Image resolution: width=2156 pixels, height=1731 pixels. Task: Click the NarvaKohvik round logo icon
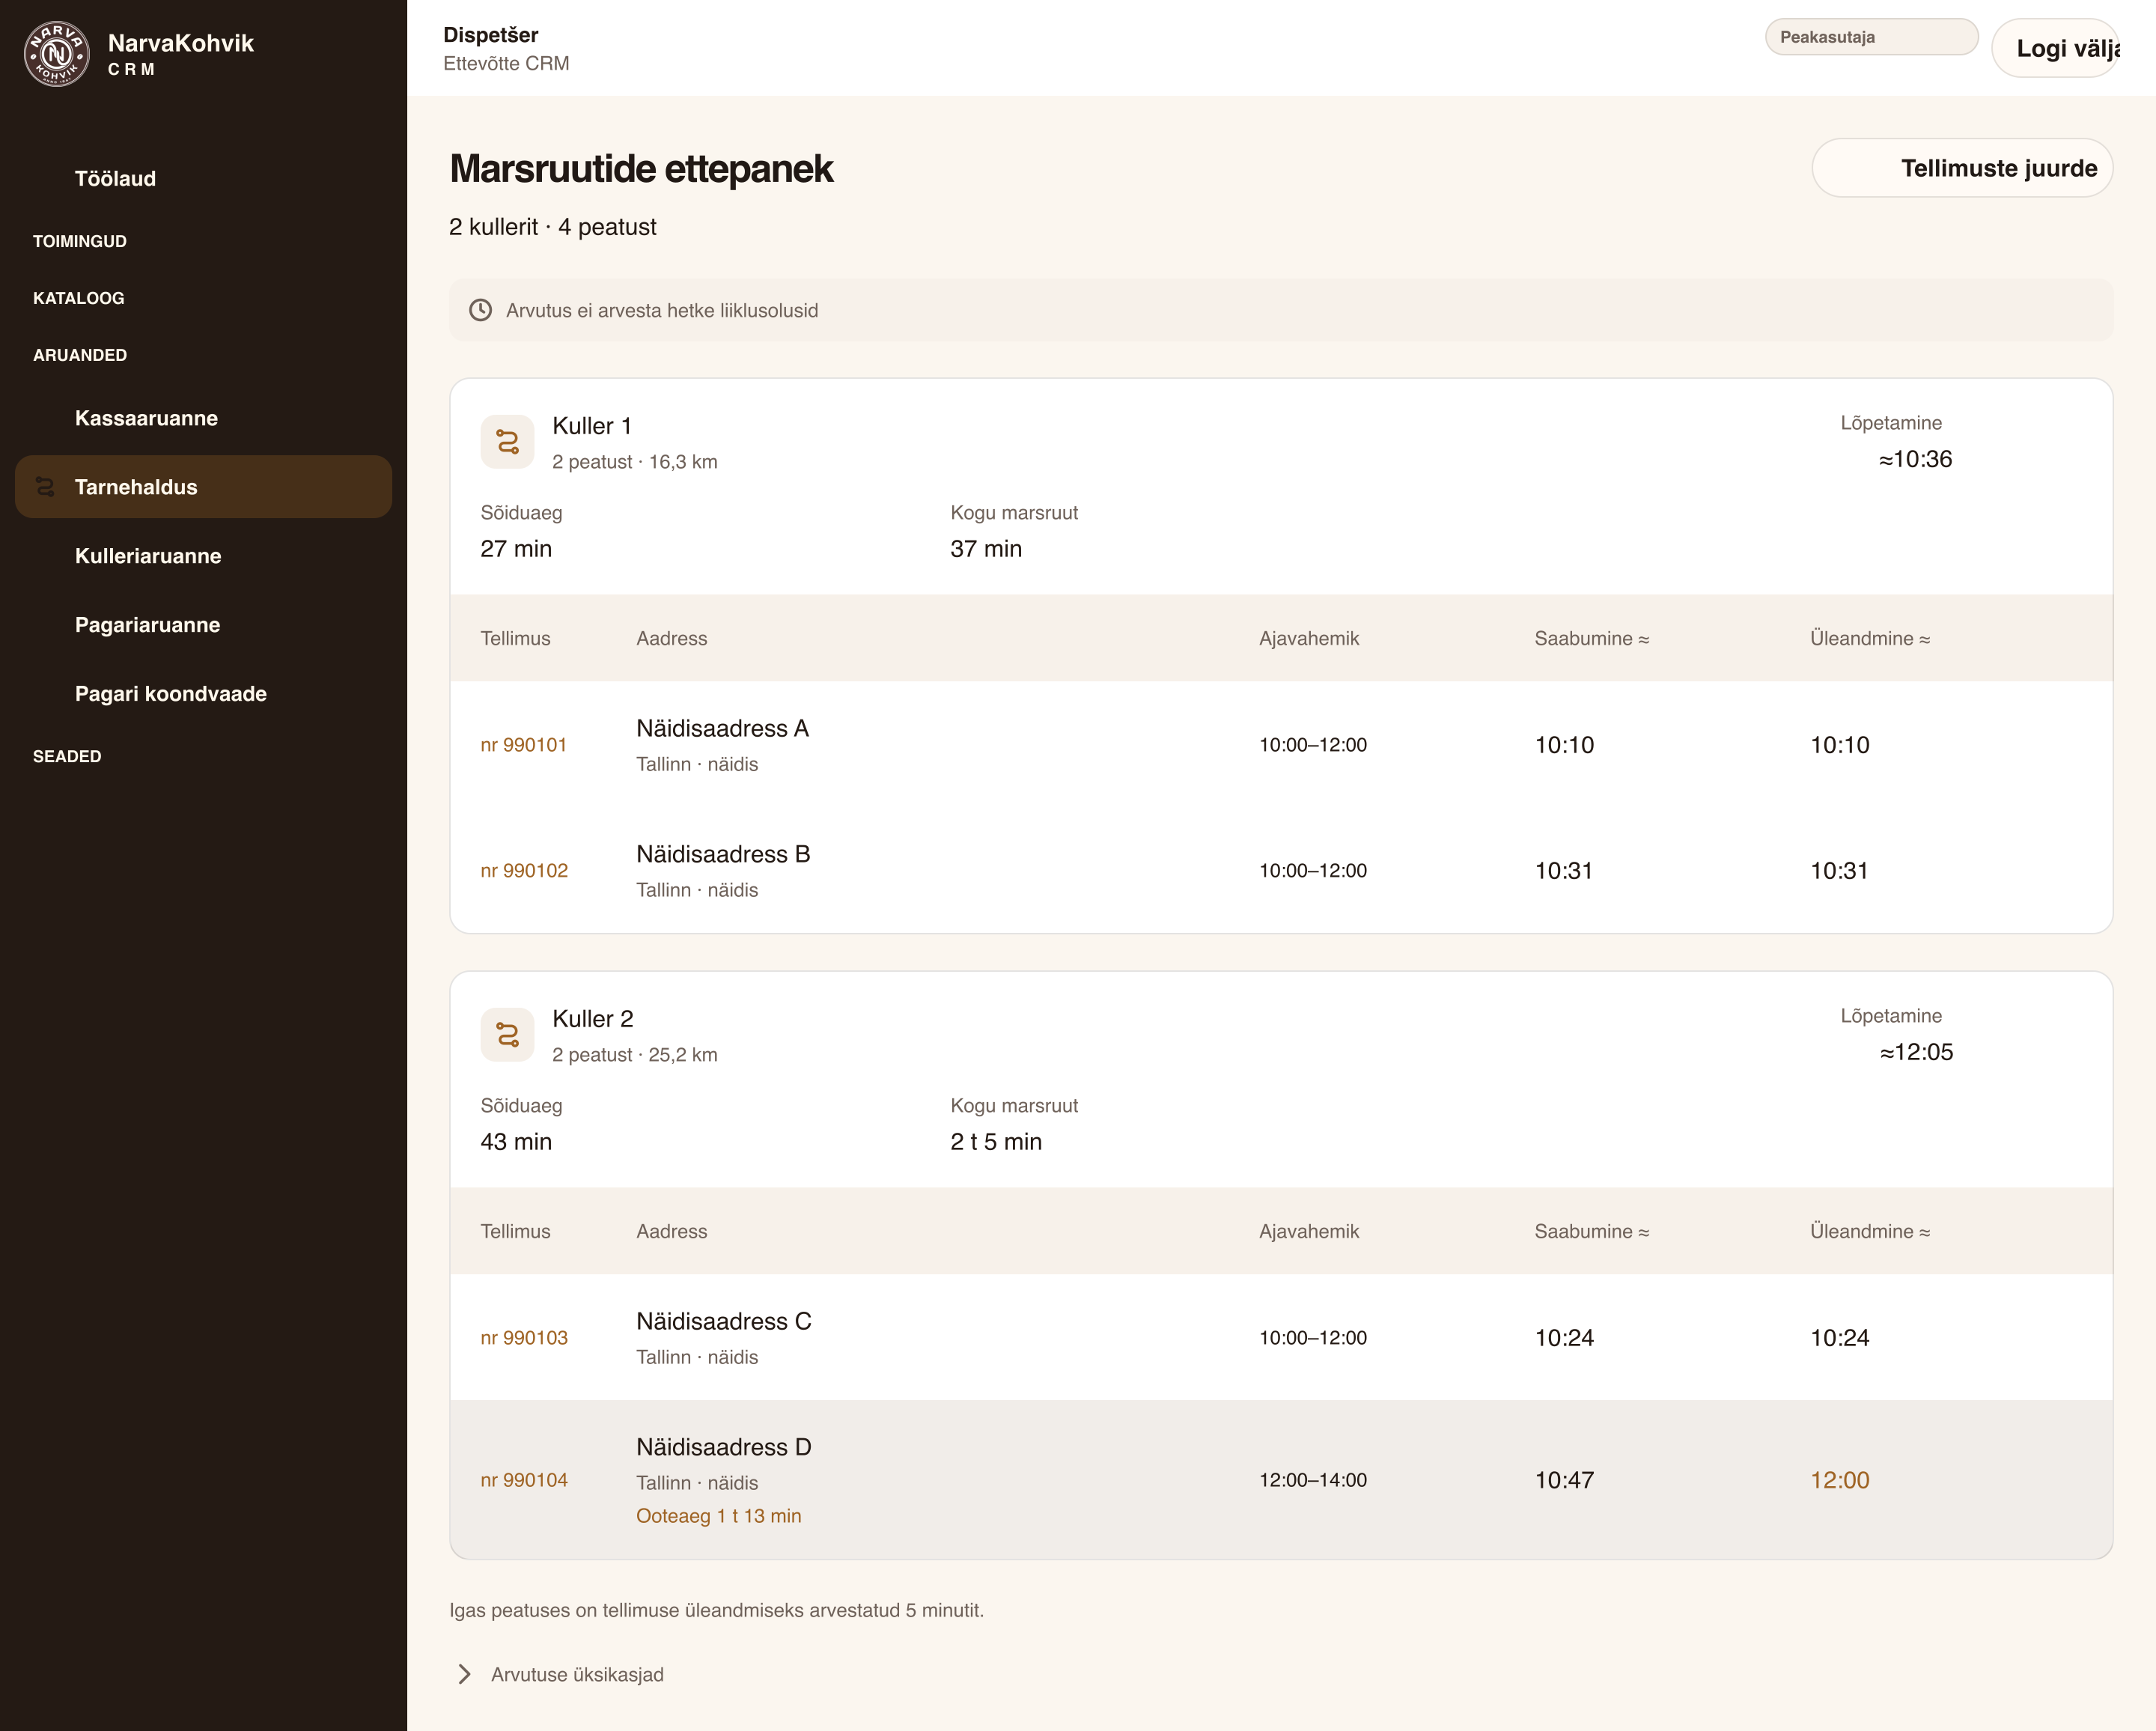(56, 54)
